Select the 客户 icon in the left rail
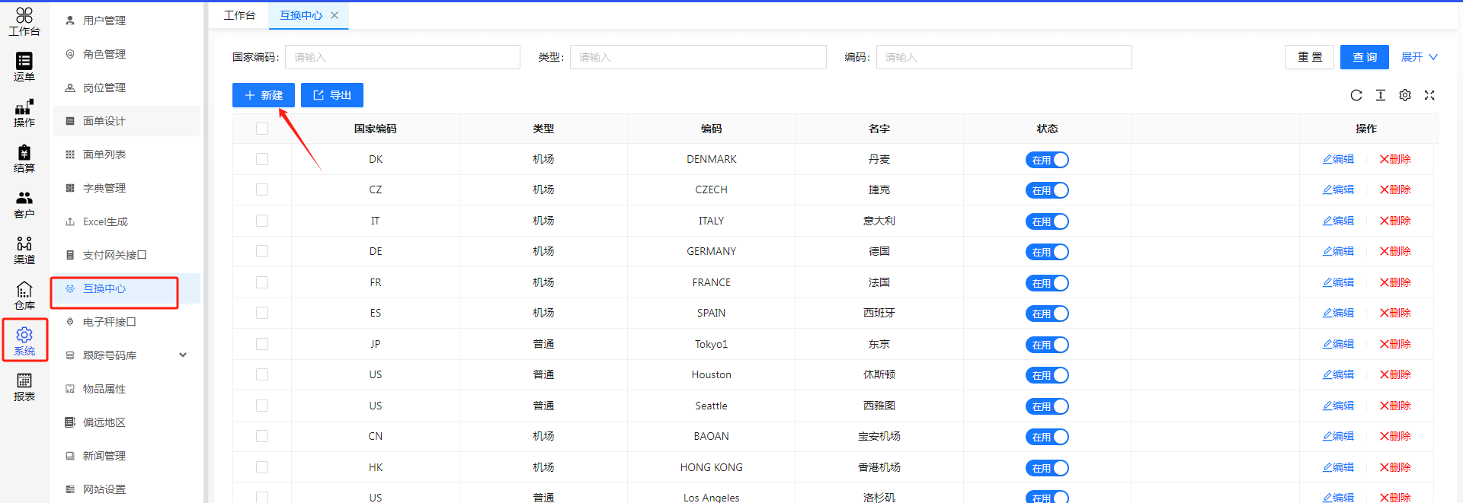1463x503 pixels. pyautogui.click(x=24, y=204)
